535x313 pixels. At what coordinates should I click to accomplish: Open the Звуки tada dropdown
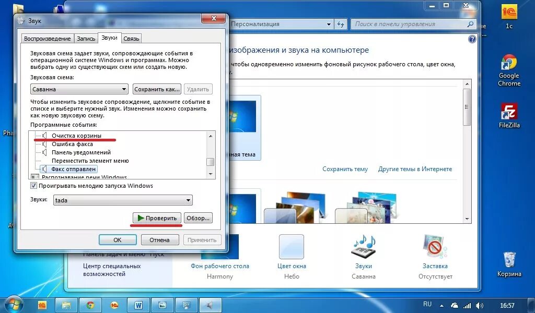click(123, 200)
